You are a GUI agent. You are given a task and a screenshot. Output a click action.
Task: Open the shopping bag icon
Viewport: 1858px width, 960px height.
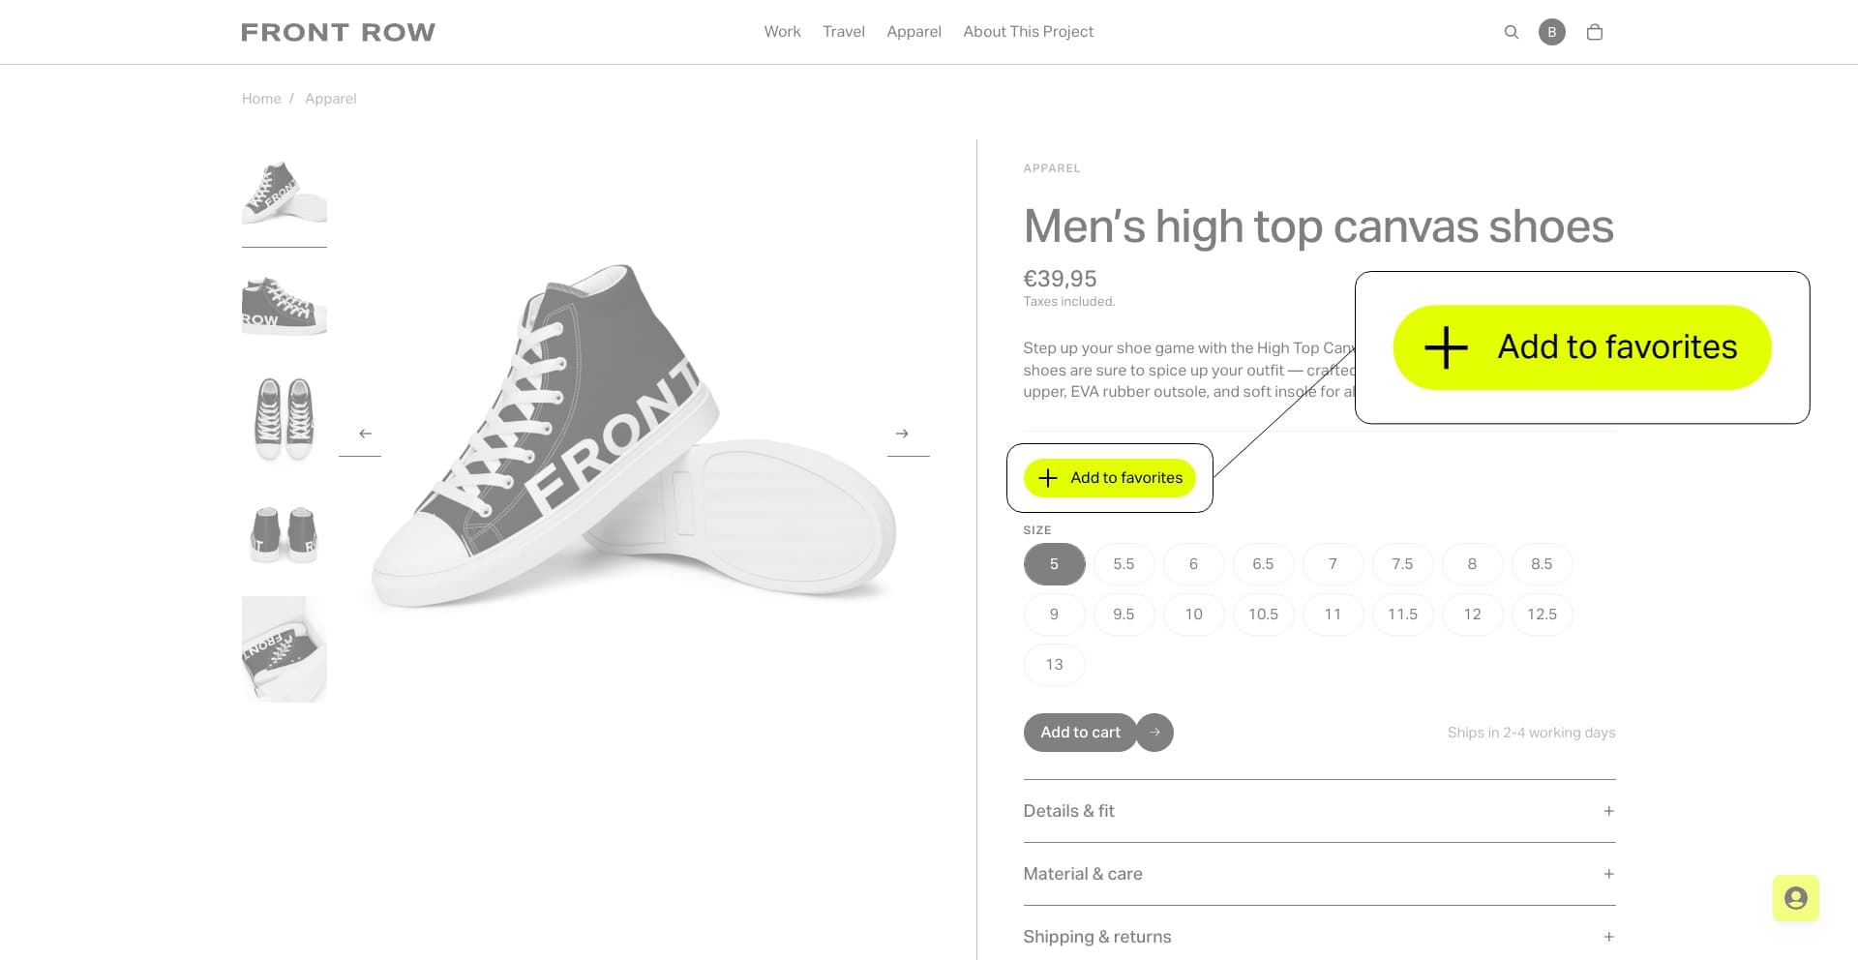(x=1595, y=32)
